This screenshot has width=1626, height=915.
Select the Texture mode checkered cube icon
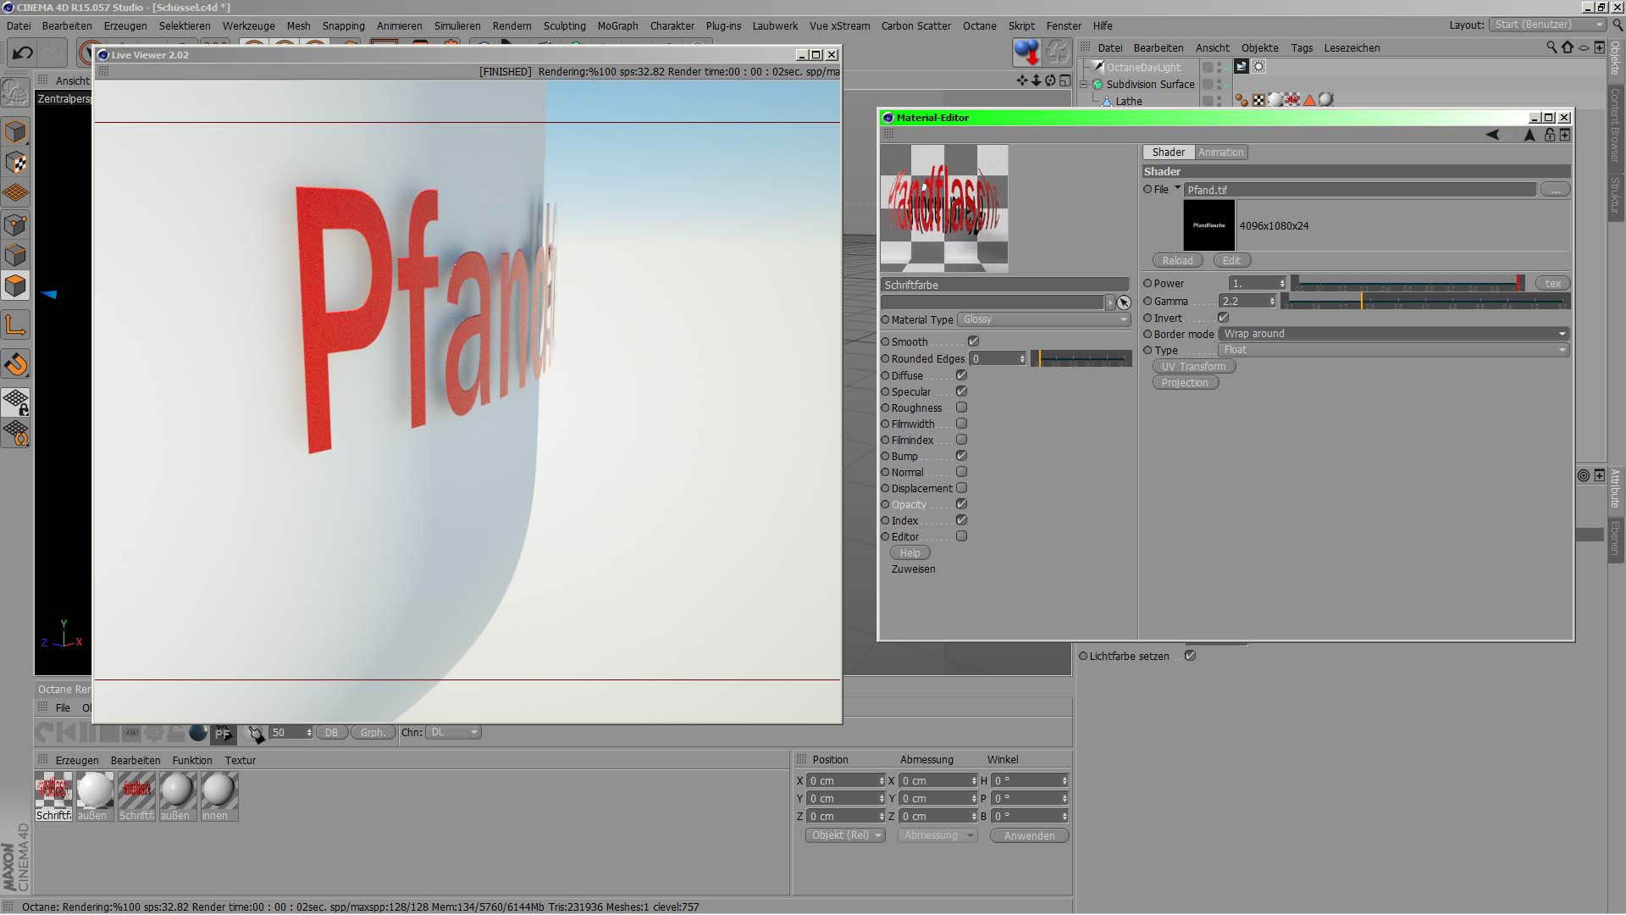tap(15, 163)
